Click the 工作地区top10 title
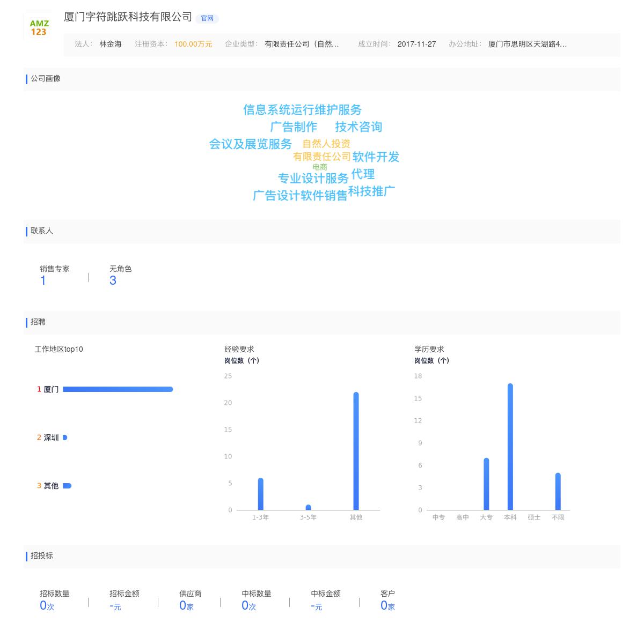 (x=59, y=349)
